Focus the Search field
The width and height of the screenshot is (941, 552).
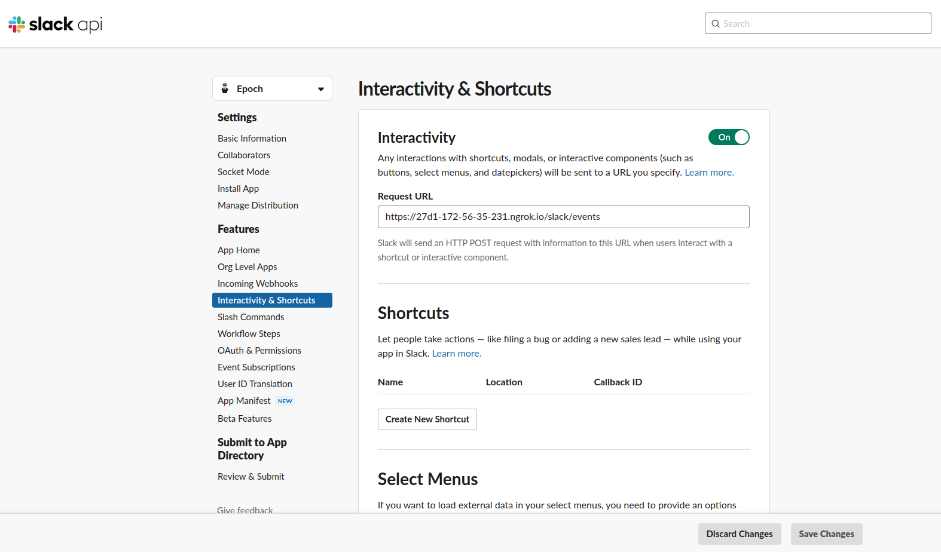pos(818,23)
